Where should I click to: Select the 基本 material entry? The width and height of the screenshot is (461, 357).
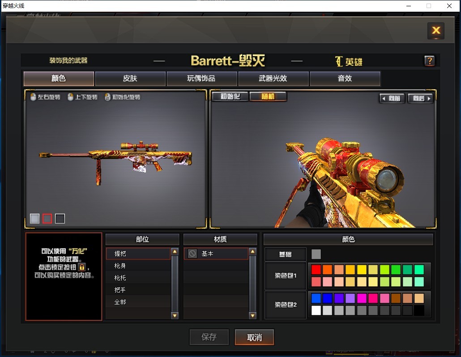[x=216, y=254]
